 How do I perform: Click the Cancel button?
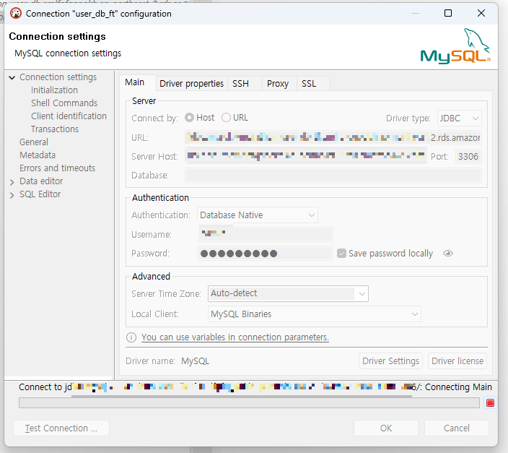click(457, 428)
